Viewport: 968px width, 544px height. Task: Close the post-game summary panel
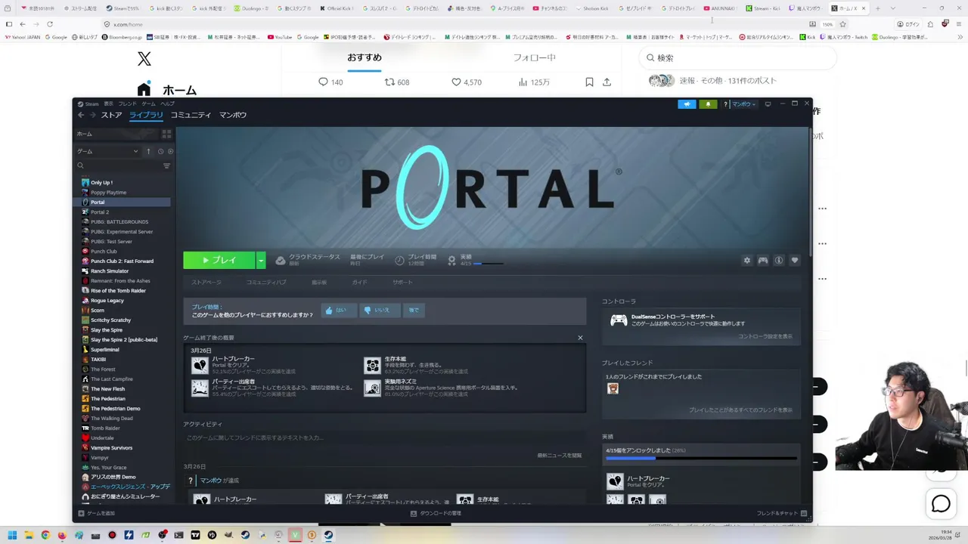580,338
